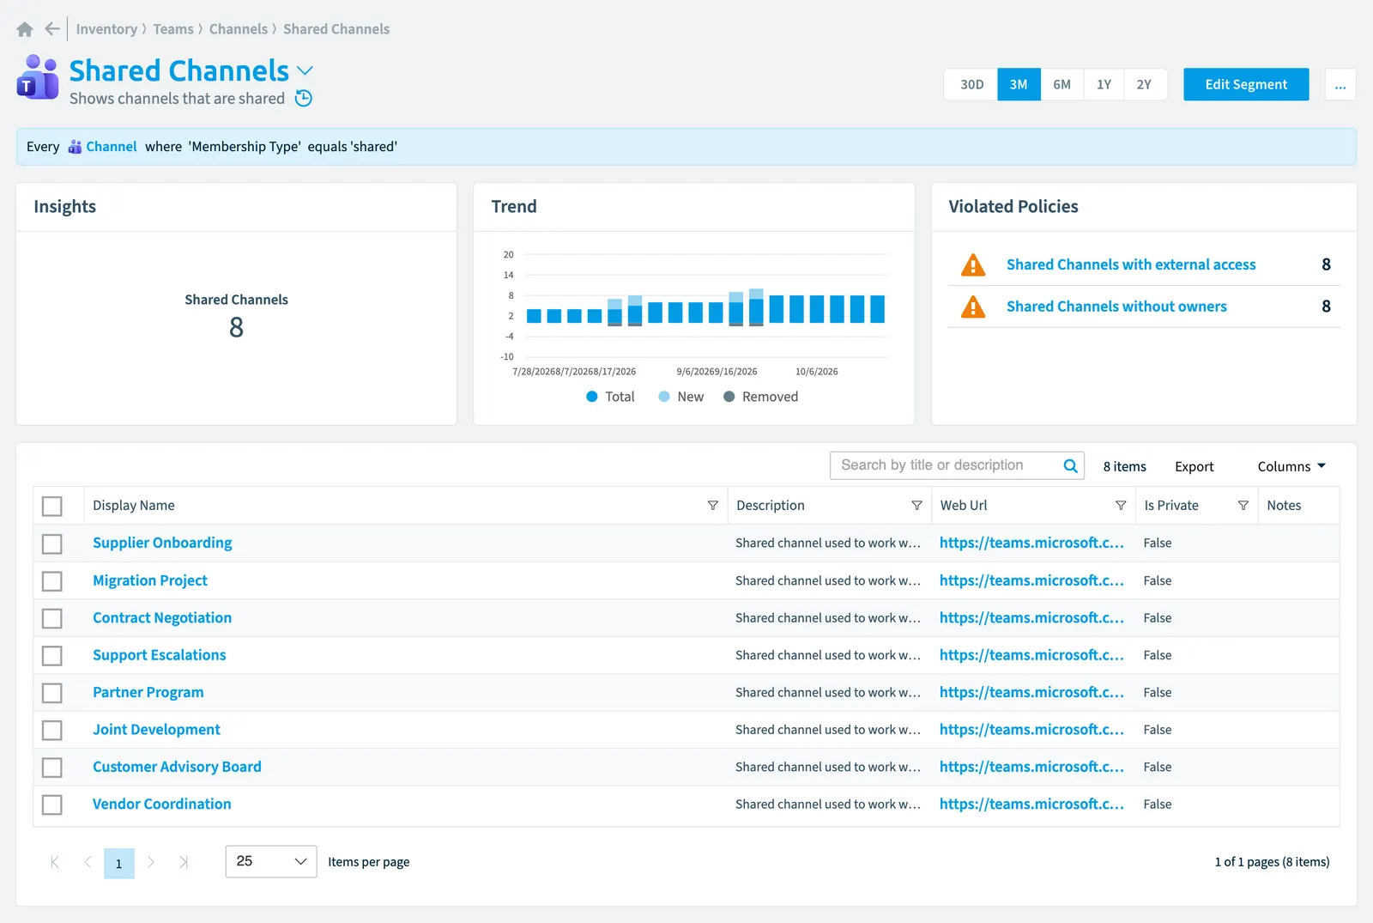This screenshot has width=1373, height=923.
Task: Check the Supplier Onboarding row checkbox
Action: (x=52, y=543)
